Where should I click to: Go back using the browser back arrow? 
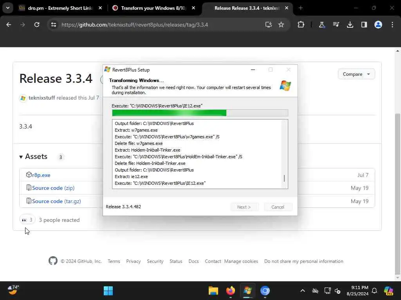click(9, 25)
